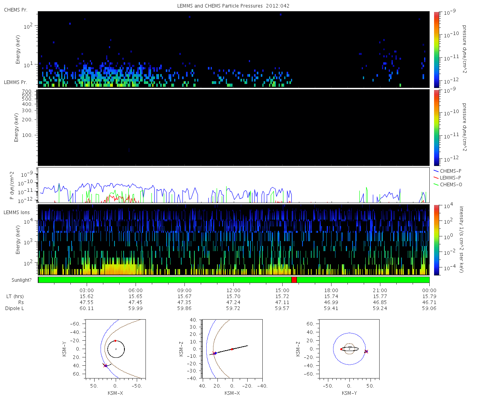
Task: Click the red dot in KSM-X/KSM-Y orbit plot
Action: click(115, 341)
